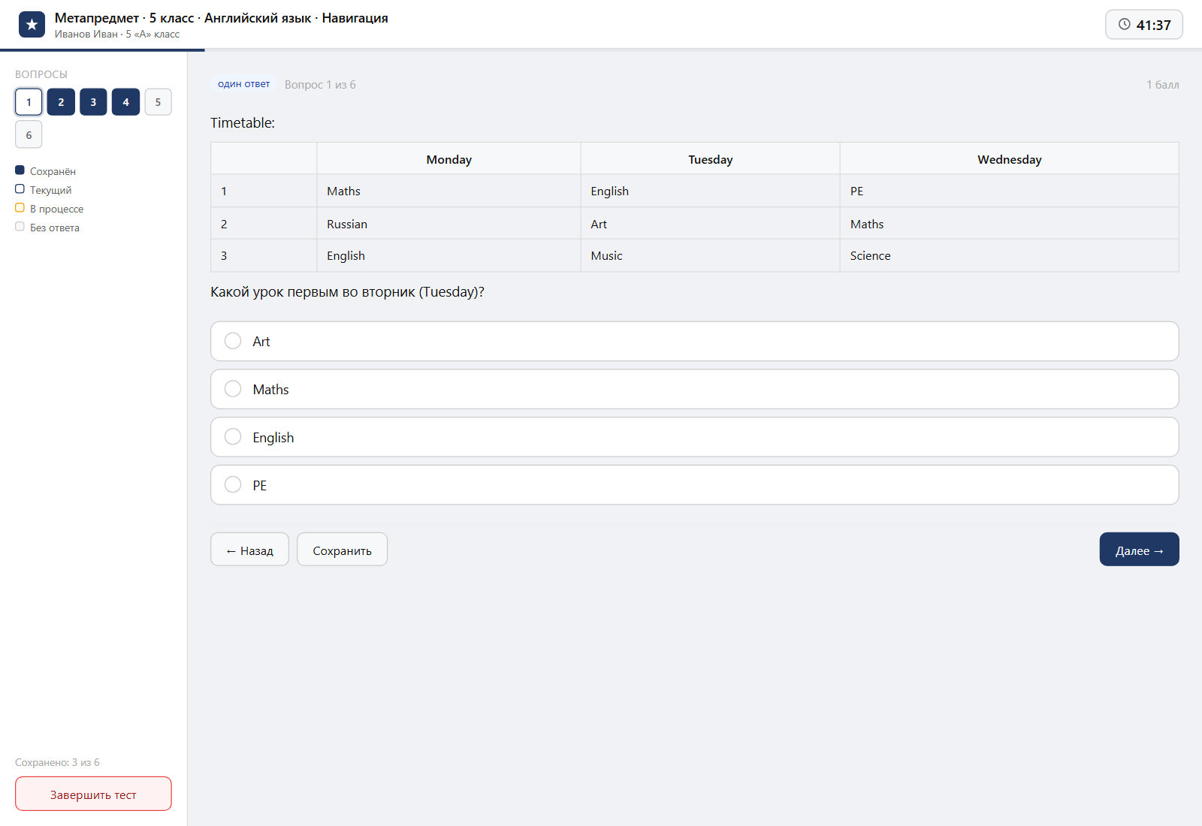This screenshot has width=1202, height=826.
Task: Click the Tuesday column header
Action: [710, 159]
